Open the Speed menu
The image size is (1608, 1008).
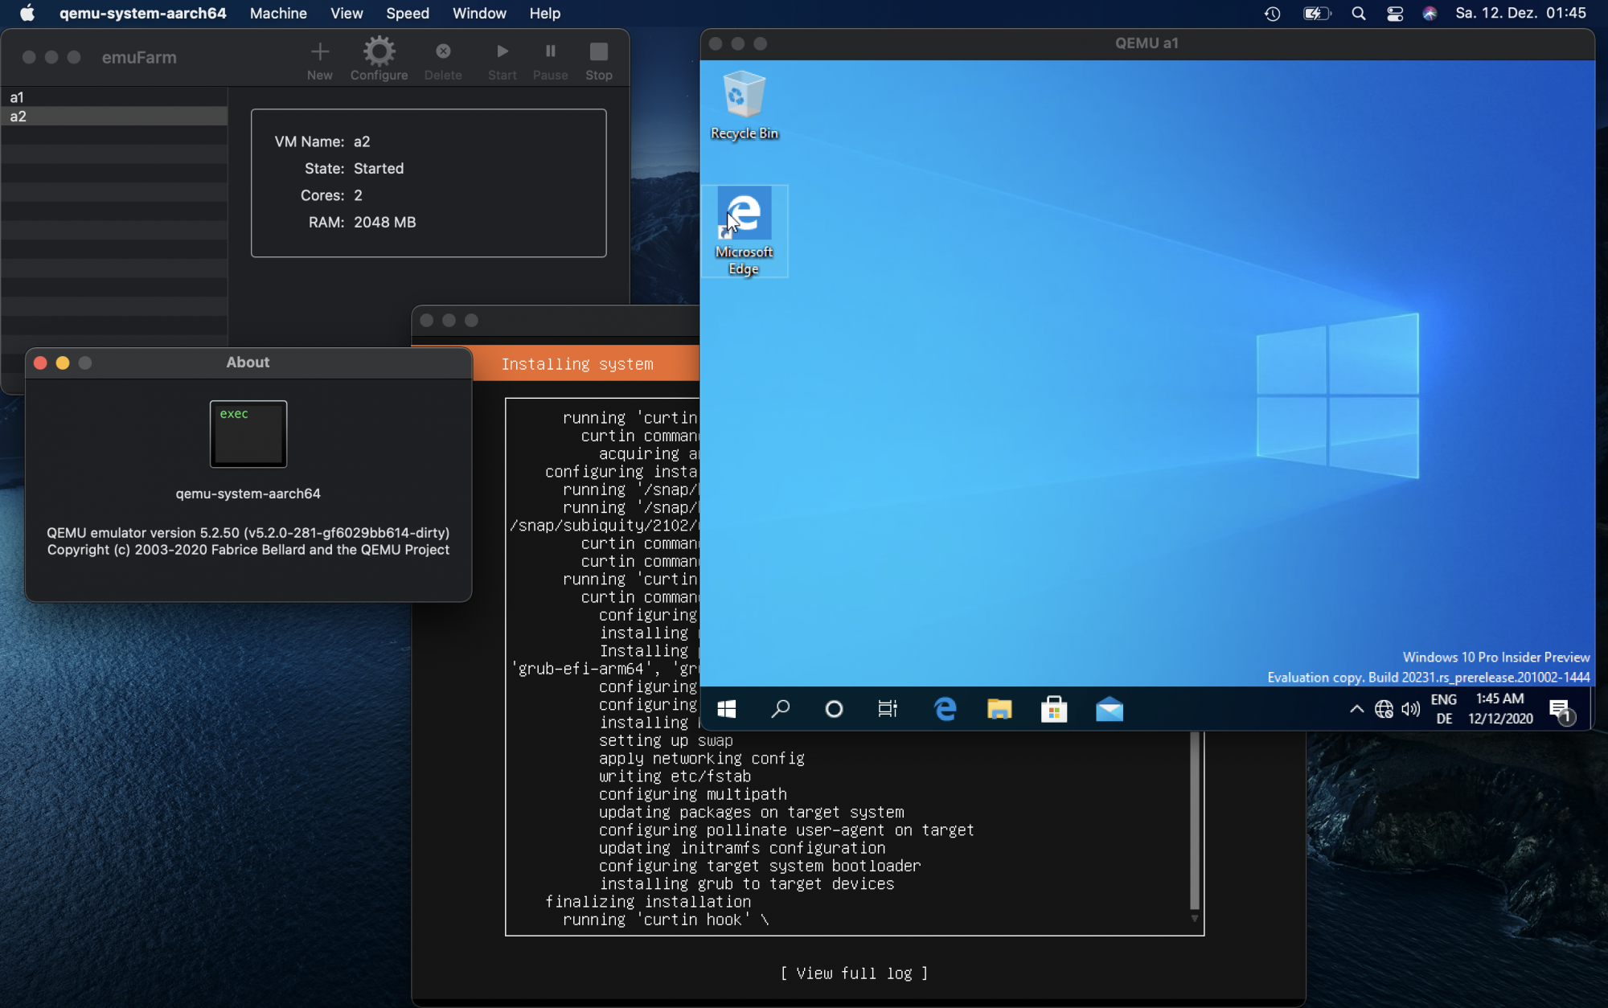click(x=407, y=13)
